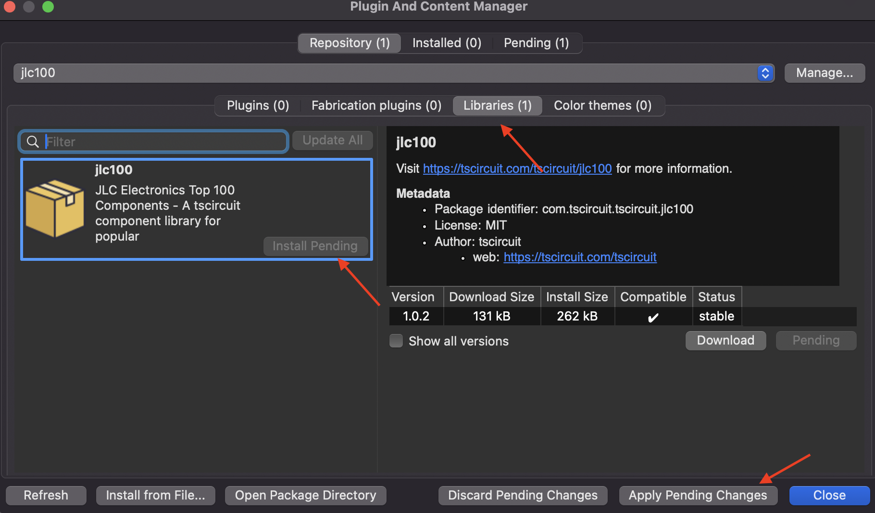Click the Install Pending button
The height and width of the screenshot is (513, 875).
pyautogui.click(x=315, y=246)
